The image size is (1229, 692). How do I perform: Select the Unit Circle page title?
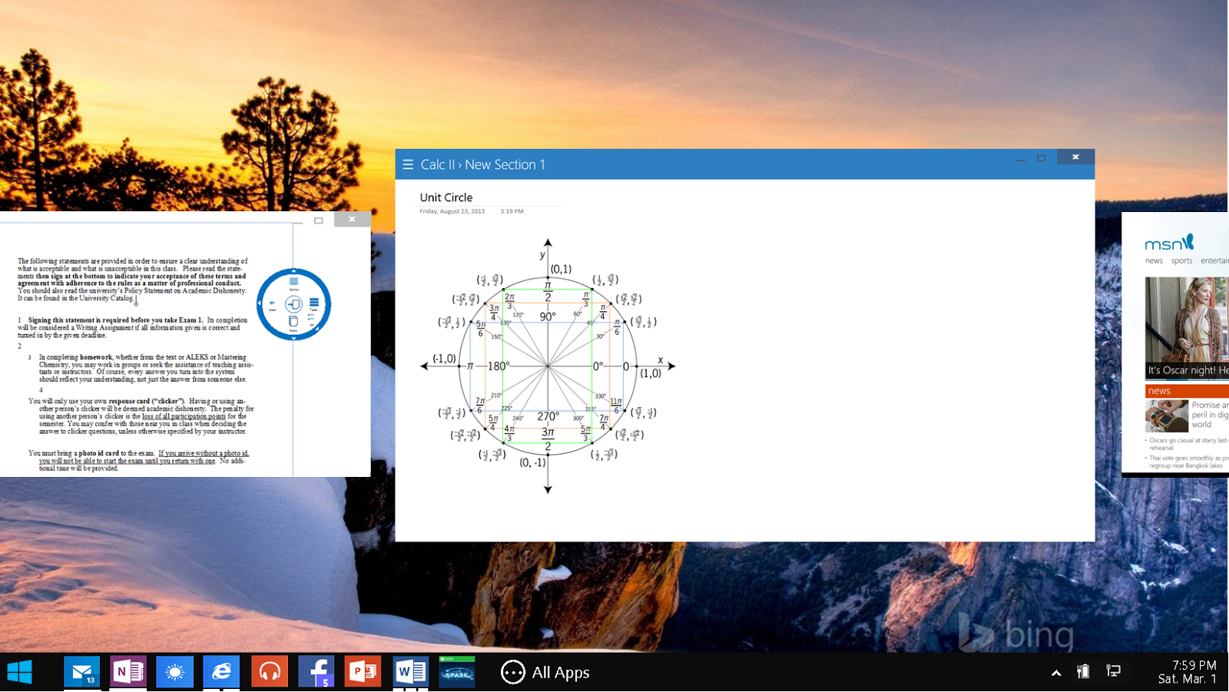[x=446, y=197]
